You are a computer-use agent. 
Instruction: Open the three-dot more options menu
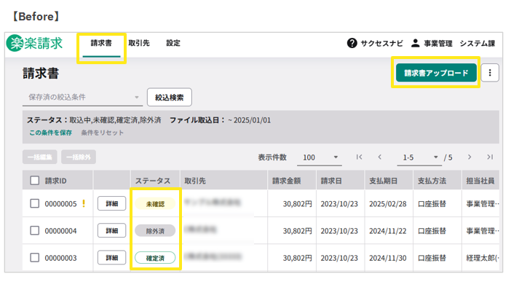click(x=490, y=73)
